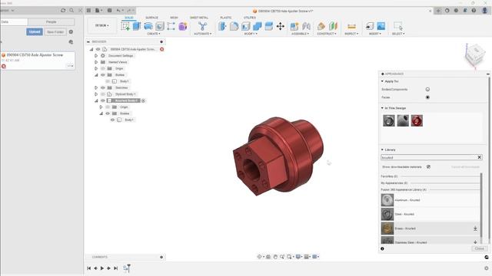
Task: Collapse the Apply To section
Action: pos(382,81)
